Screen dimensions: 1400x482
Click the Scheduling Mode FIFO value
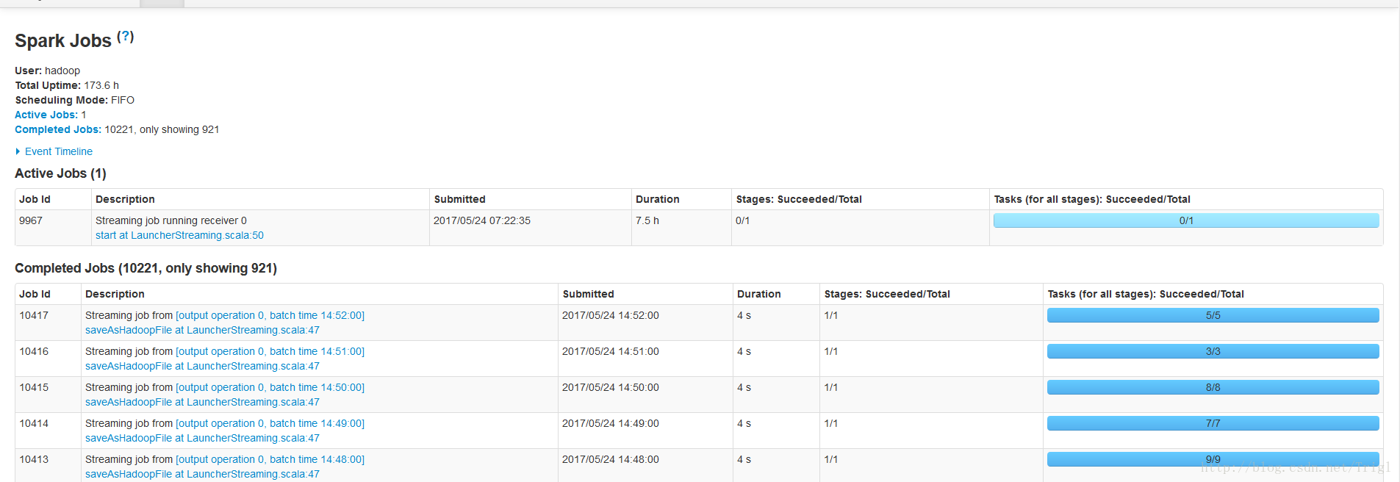point(123,100)
